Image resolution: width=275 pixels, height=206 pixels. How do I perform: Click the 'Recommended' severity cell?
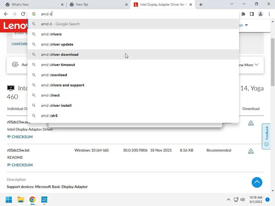(219, 150)
